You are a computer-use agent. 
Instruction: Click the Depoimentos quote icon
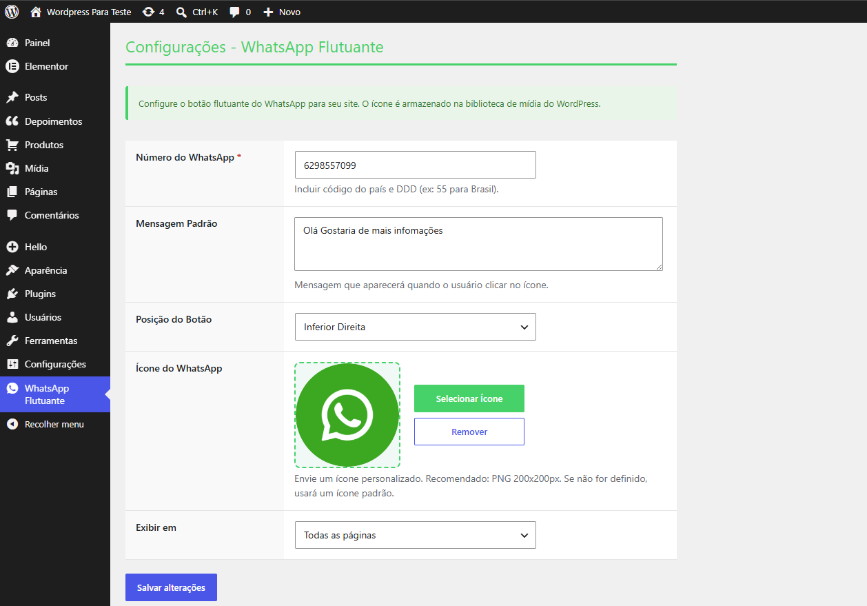coord(12,121)
